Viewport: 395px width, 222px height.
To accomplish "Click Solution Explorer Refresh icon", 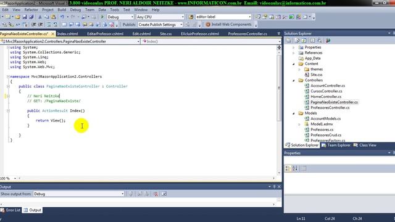I will 304,41.
